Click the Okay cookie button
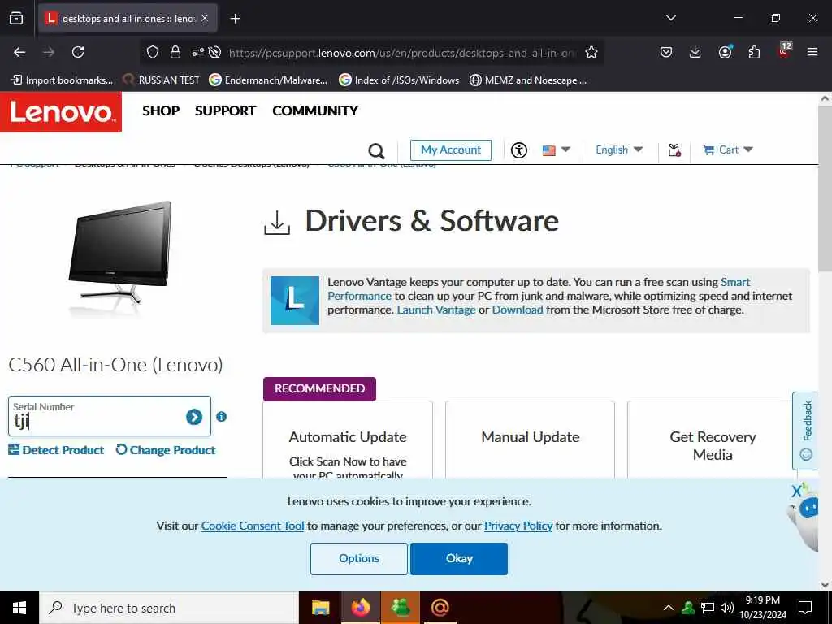The height and width of the screenshot is (624, 832). (x=459, y=559)
